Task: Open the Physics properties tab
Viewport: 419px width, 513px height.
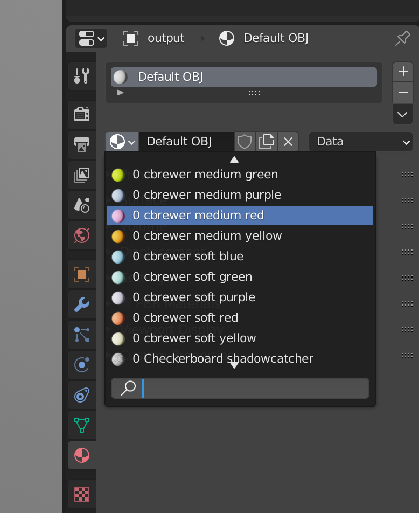Action: coord(82,365)
